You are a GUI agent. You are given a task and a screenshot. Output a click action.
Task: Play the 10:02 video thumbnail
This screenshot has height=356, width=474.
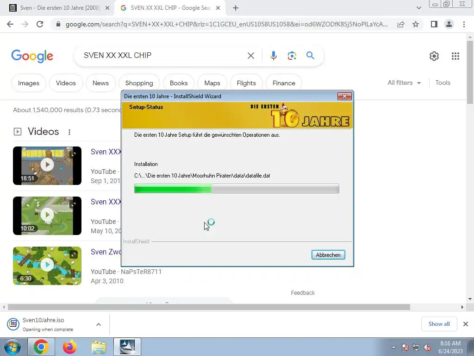click(47, 216)
